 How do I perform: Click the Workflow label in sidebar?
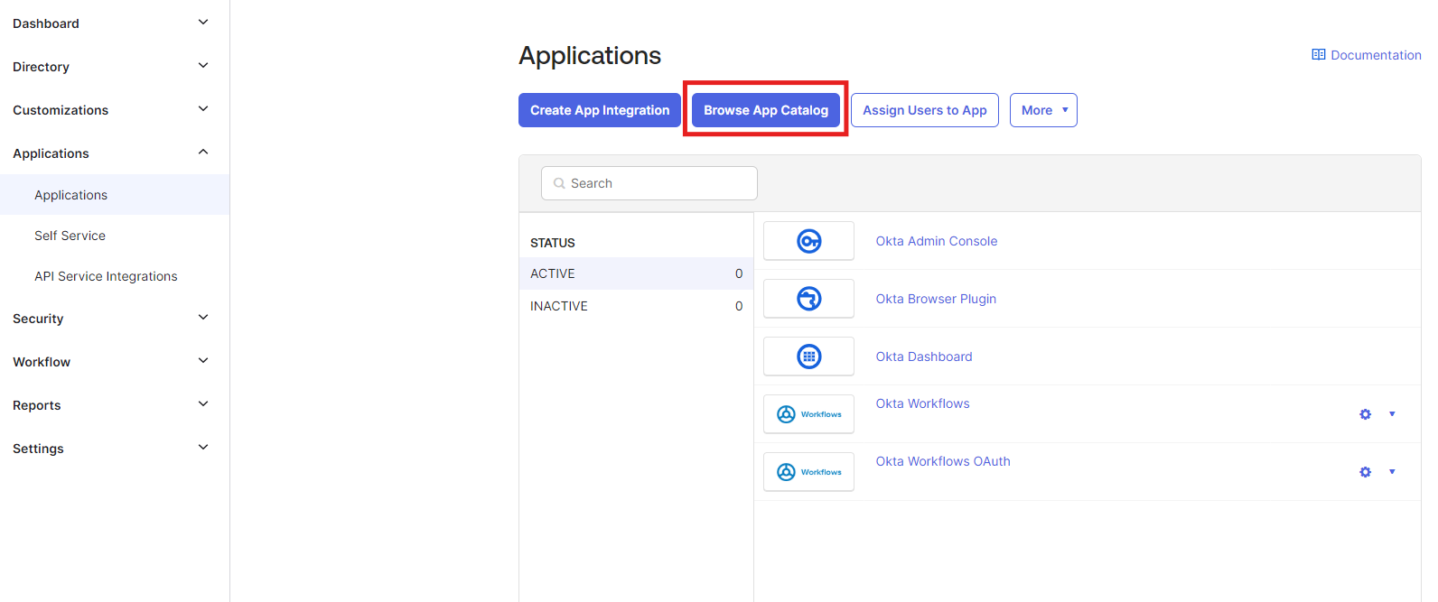click(42, 362)
